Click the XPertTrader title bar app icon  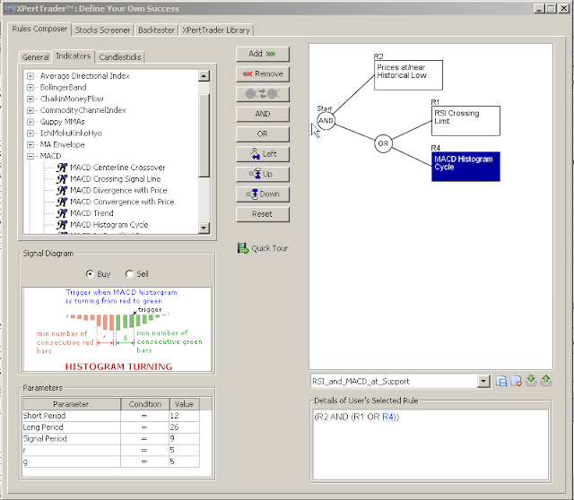(x=9, y=8)
